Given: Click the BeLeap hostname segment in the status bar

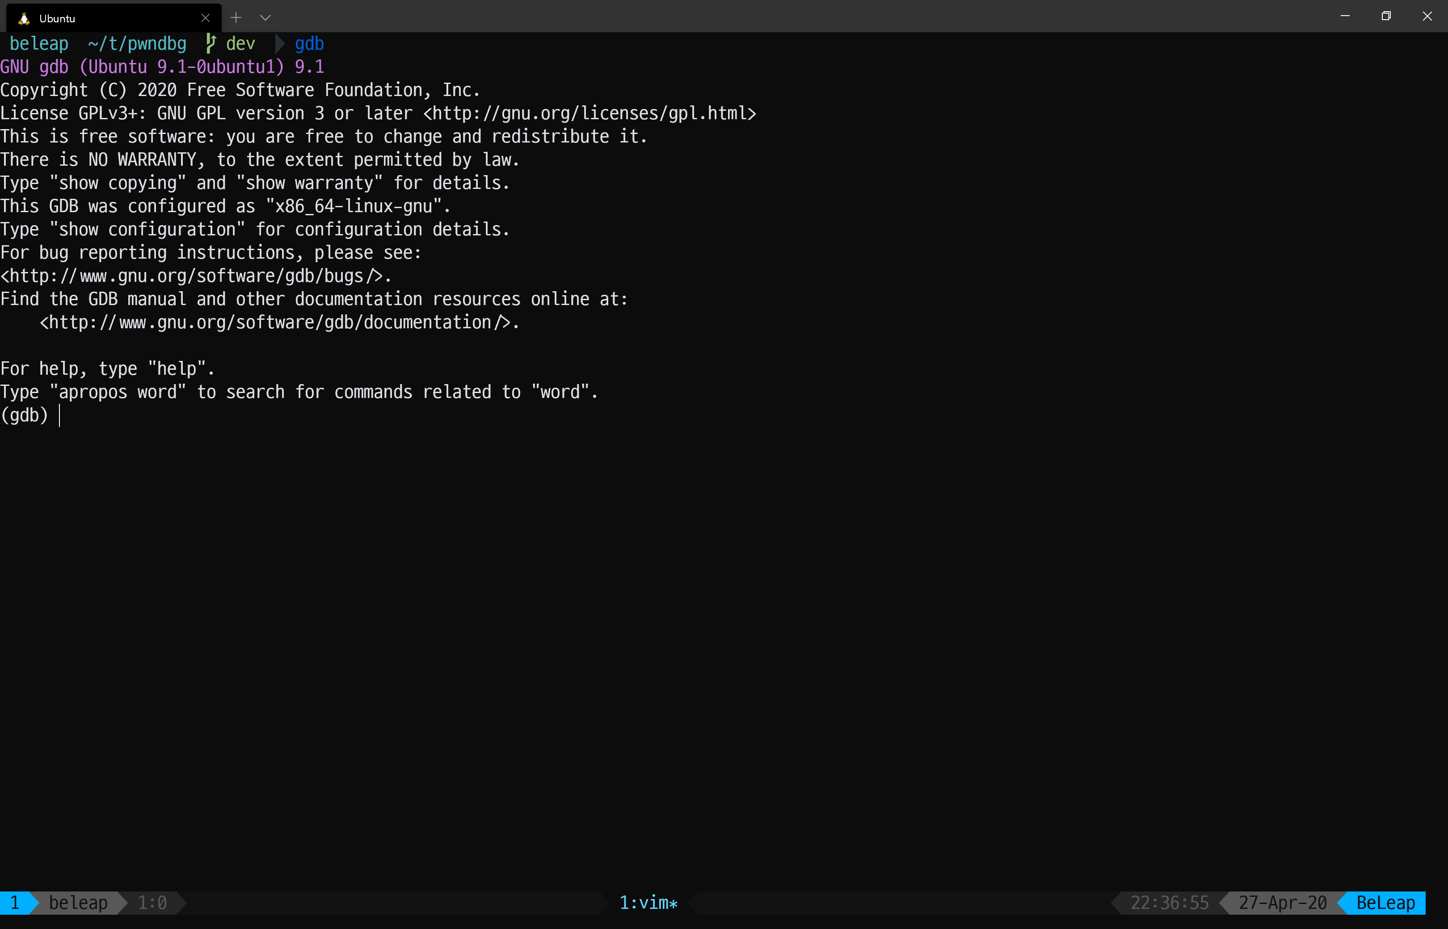Looking at the screenshot, I should coord(1385,903).
